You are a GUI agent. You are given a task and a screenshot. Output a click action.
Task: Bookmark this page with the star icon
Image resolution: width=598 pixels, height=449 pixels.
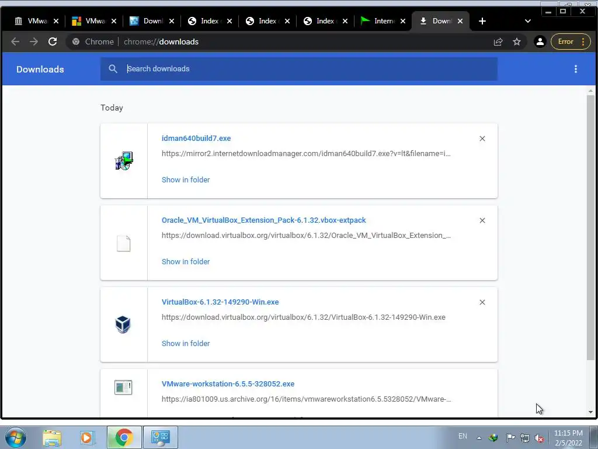[x=517, y=42]
